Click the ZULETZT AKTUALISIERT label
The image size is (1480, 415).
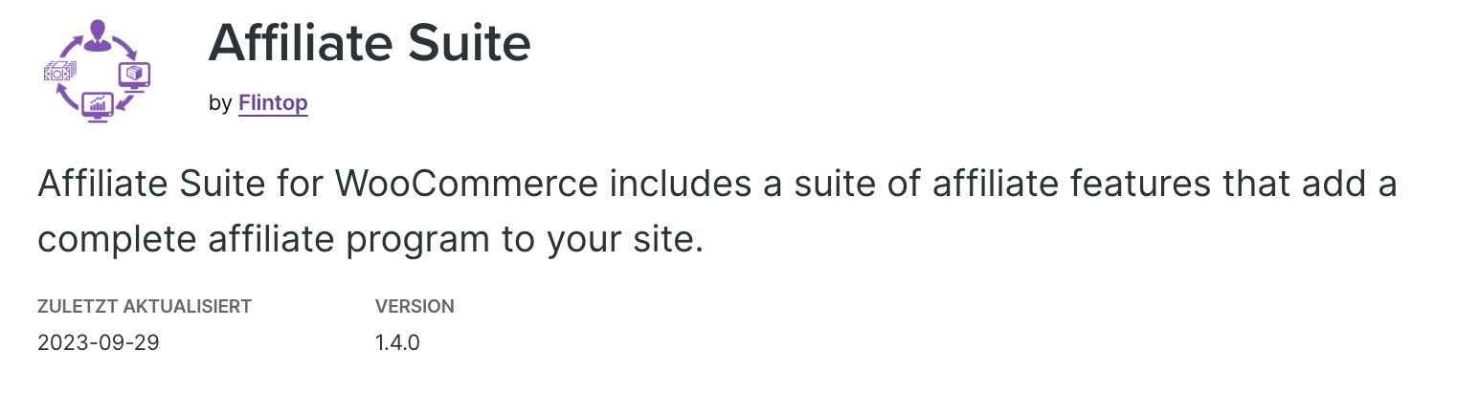145,307
